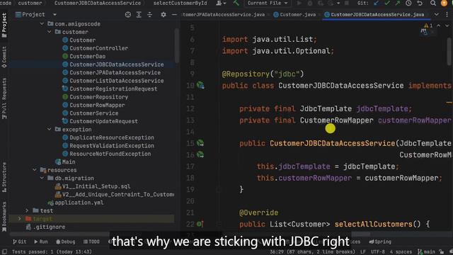Image resolution: width=453 pixels, height=255 pixels.
Task: Open CustomerController in project tree
Action: coord(98,48)
